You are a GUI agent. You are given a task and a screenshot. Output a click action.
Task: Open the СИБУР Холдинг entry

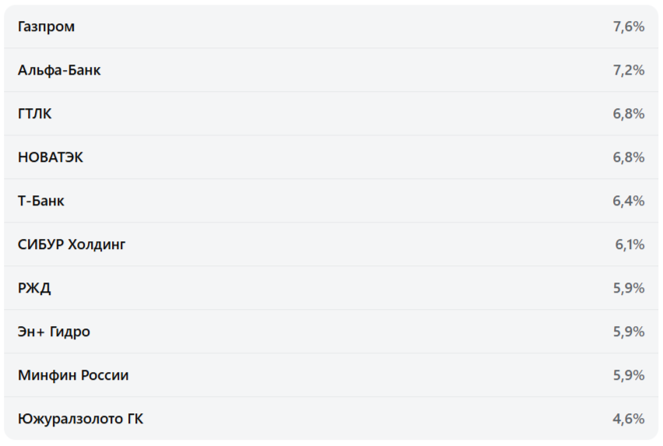click(x=72, y=244)
